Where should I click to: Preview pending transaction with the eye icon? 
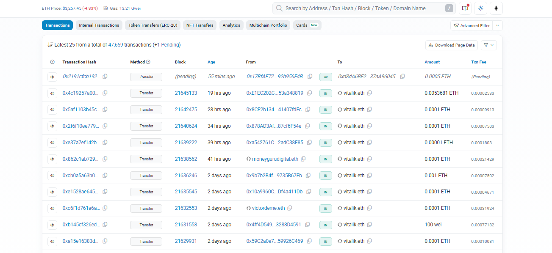pyautogui.click(x=52, y=77)
